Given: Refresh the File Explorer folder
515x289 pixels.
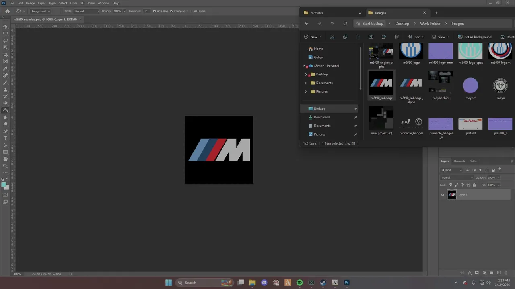Looking at the screenshot, I should coord(345,24).
